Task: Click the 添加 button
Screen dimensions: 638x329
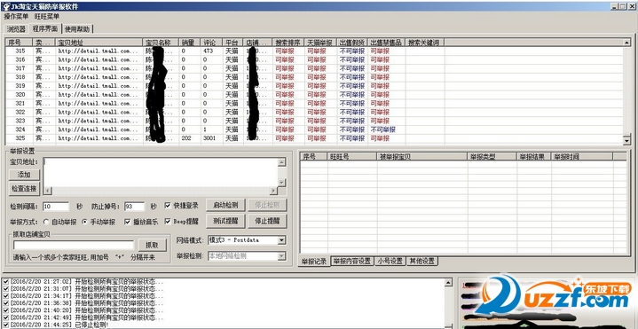Action: pyautogui.click(x=24, y=175)
